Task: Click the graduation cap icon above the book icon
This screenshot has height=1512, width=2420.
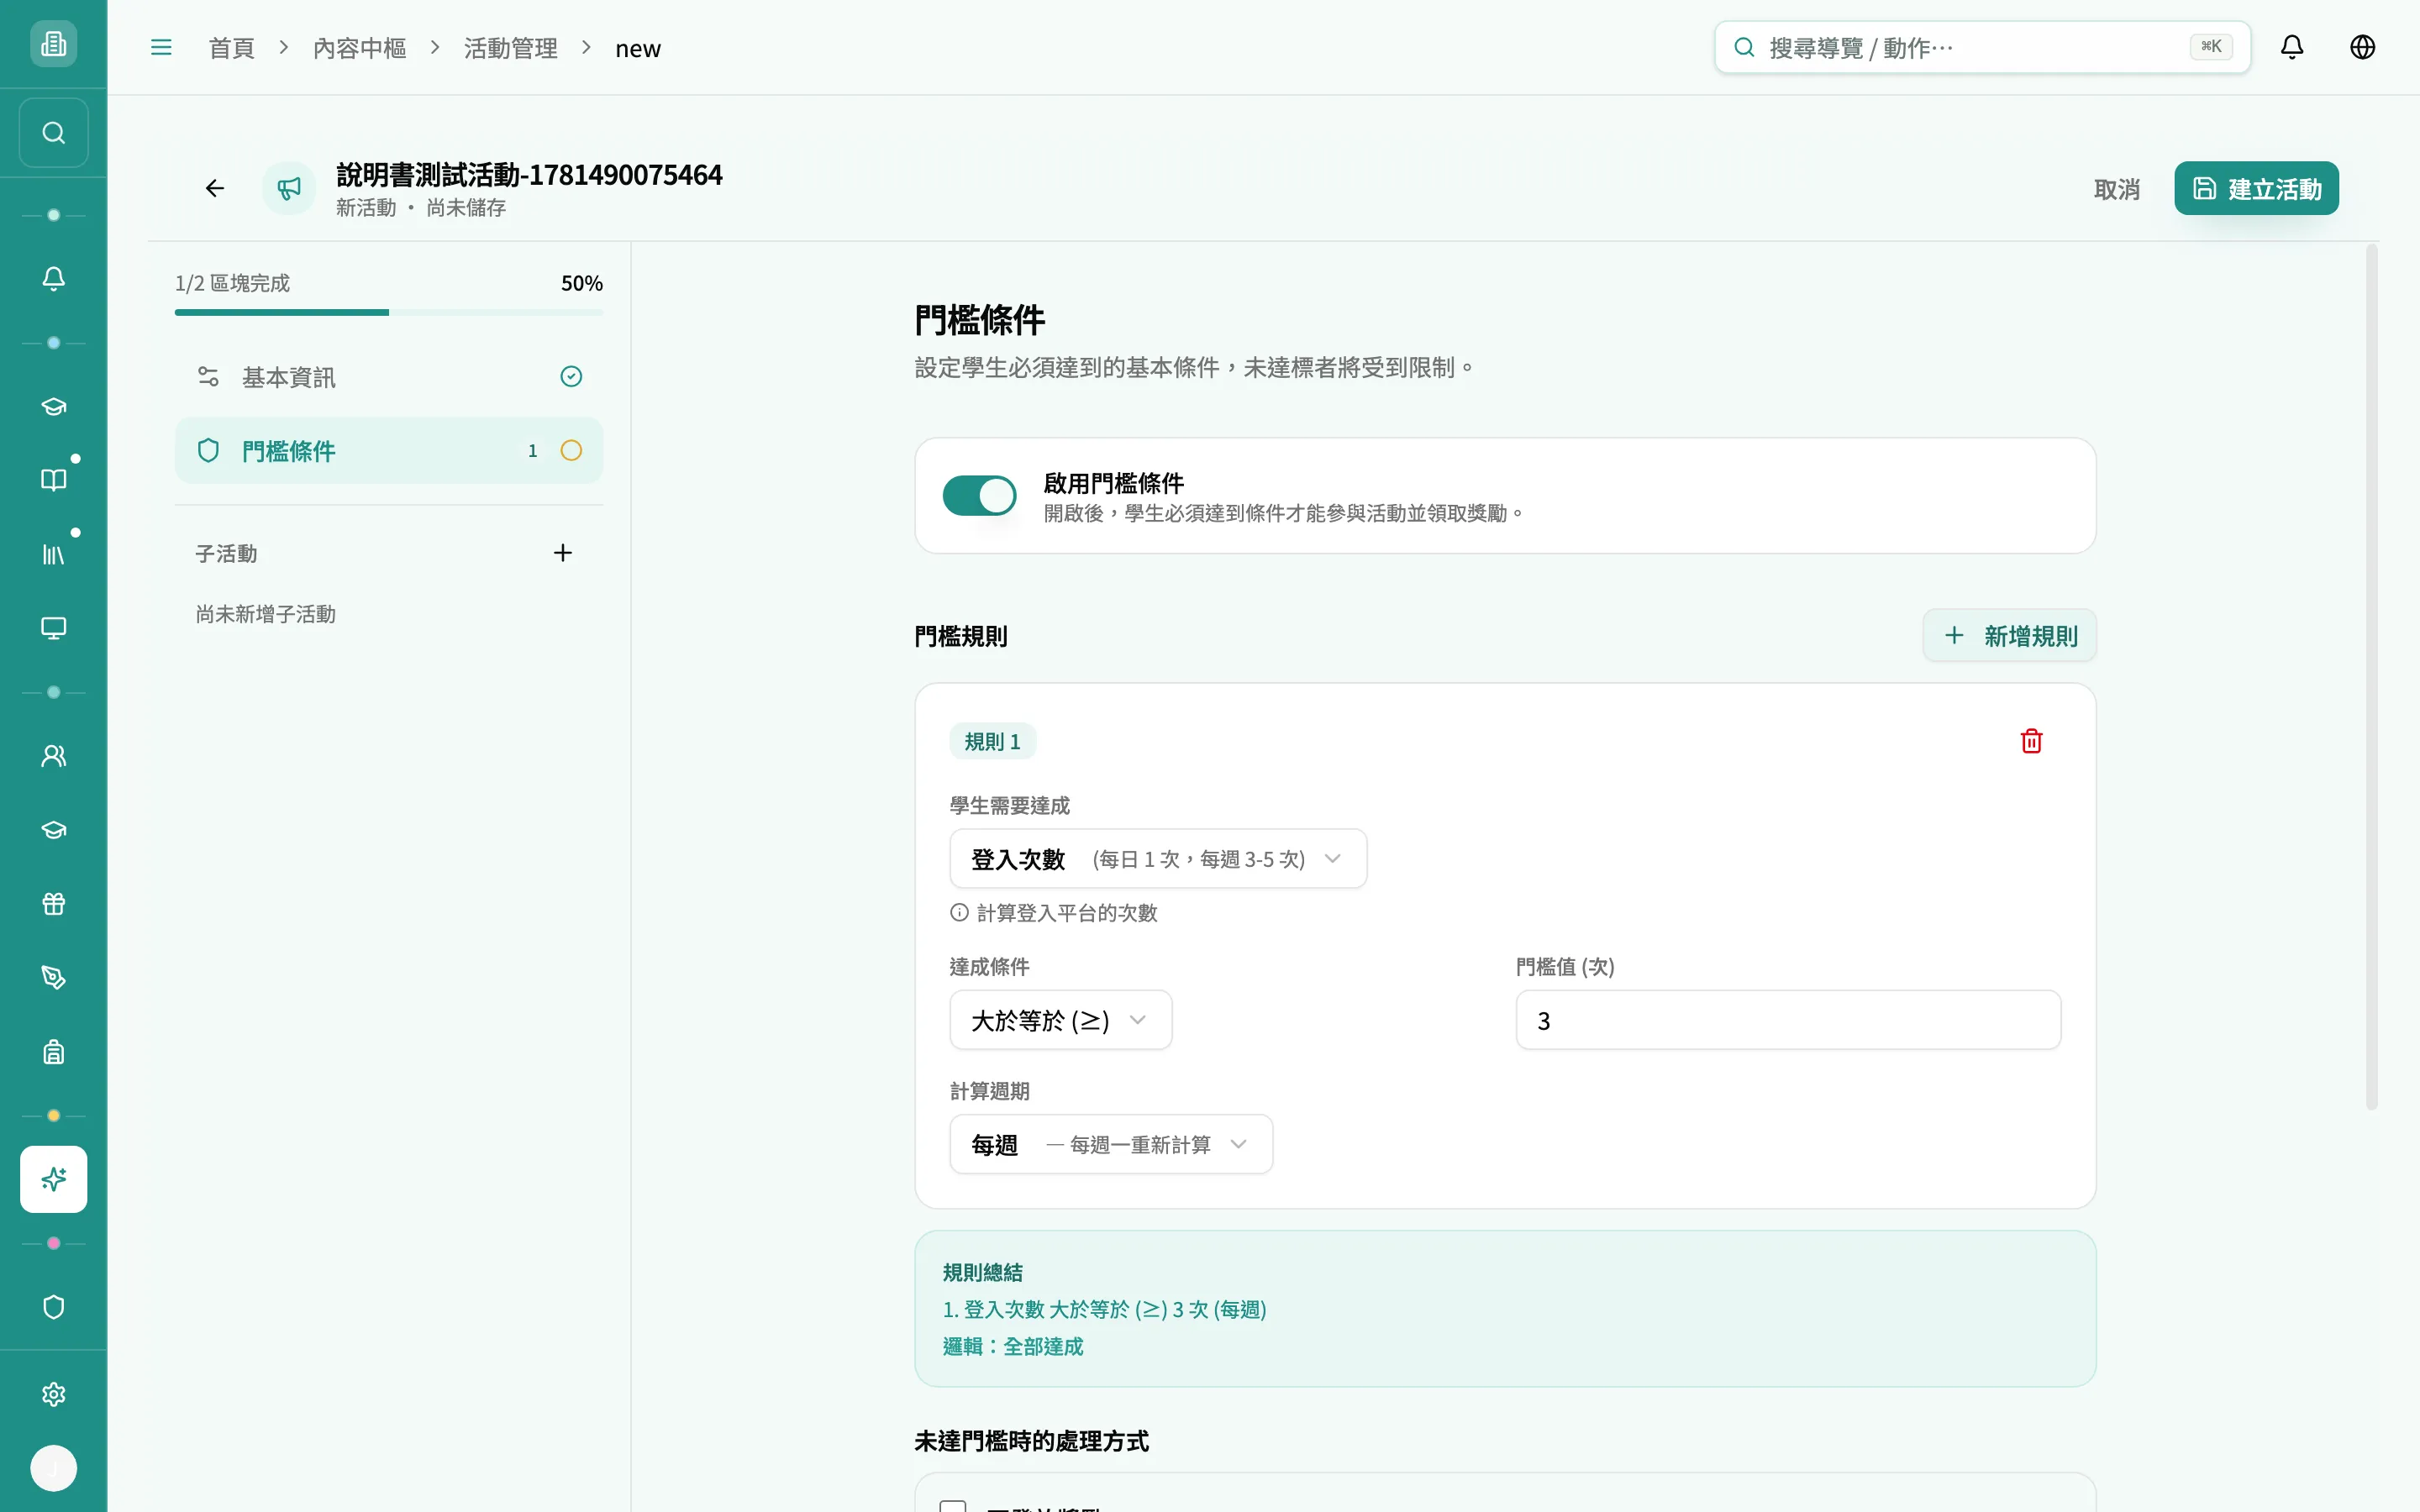Action: (x=53, y=406)
